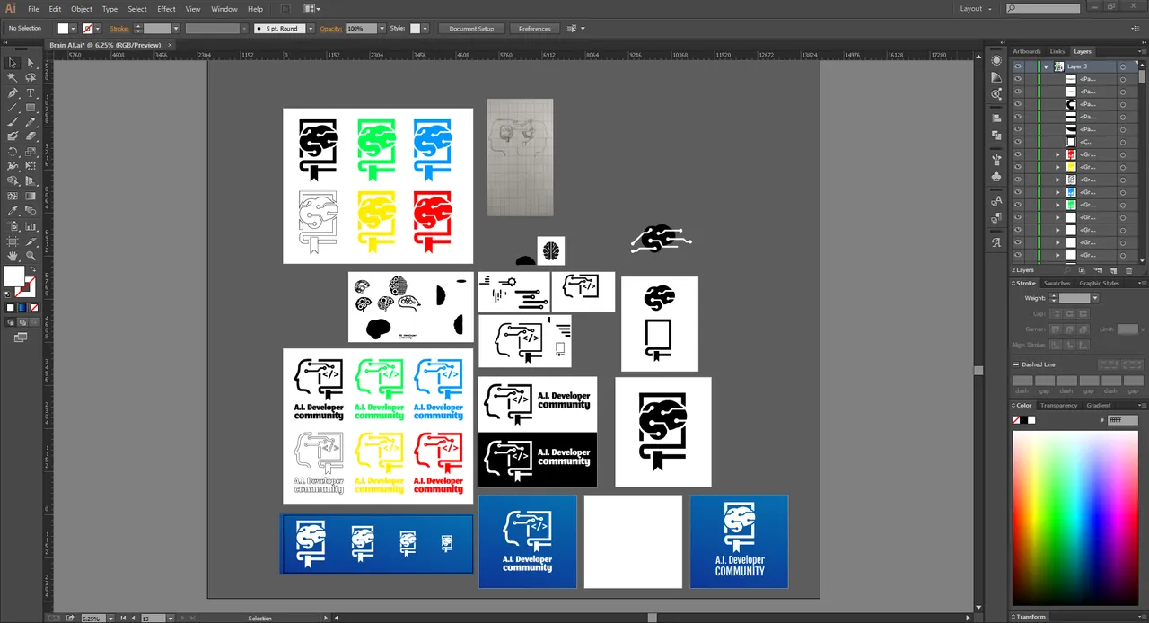Open the File menu
This screenshot has width=1149, height=623.
point(33,9)
